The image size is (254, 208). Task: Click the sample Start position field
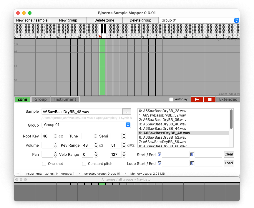[176, 154]
